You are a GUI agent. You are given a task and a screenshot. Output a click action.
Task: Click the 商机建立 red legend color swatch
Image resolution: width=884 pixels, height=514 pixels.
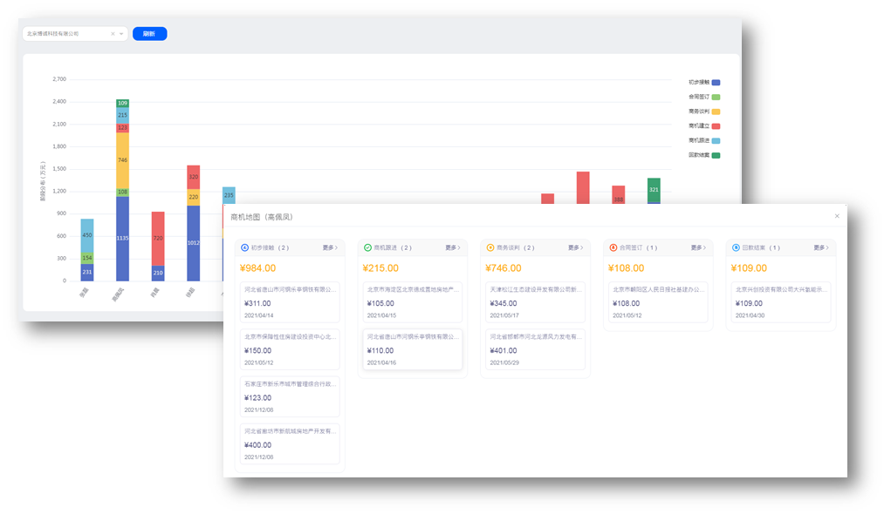pyautogui.click(x=716, y=126)
